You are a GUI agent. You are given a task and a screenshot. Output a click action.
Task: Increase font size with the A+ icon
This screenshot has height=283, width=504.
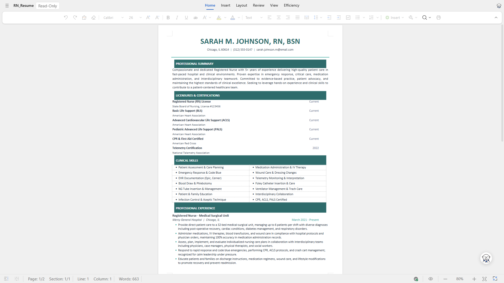tap(148, 18)
